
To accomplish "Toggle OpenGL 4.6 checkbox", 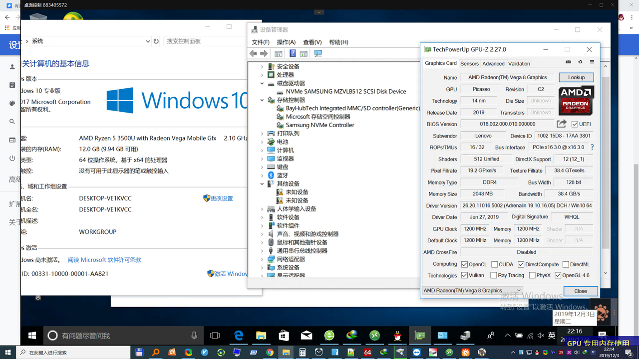I will 558,275.
